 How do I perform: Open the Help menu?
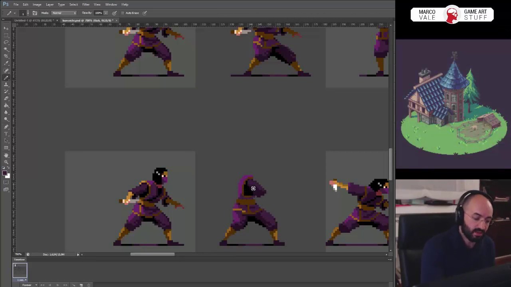[x=125, y=4]
